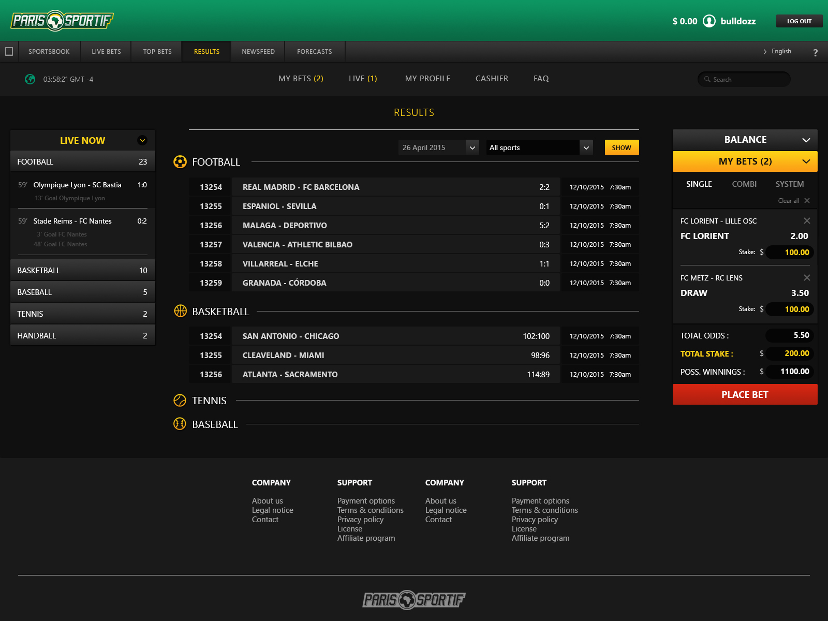Collapse the Live Now panel
828x621 pixels.
click(x=142, y=140)
